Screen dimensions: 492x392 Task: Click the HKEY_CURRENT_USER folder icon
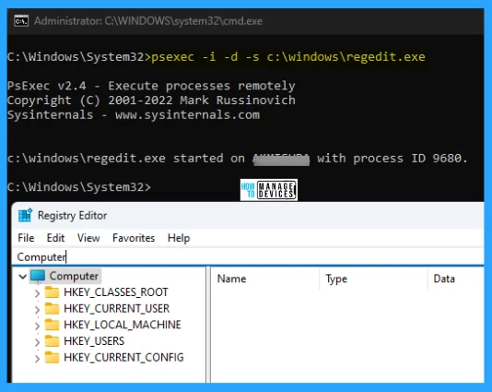pyautogui.click(x=52, y=308)
